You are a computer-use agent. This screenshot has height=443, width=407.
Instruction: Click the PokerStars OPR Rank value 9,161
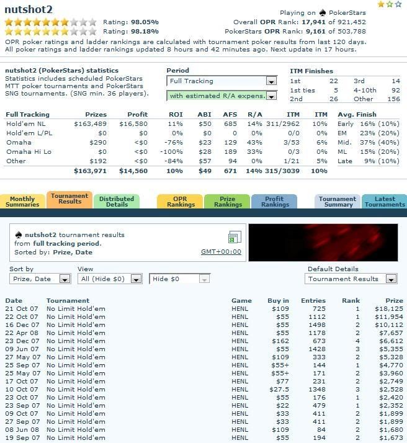click(x=315, y=32)
